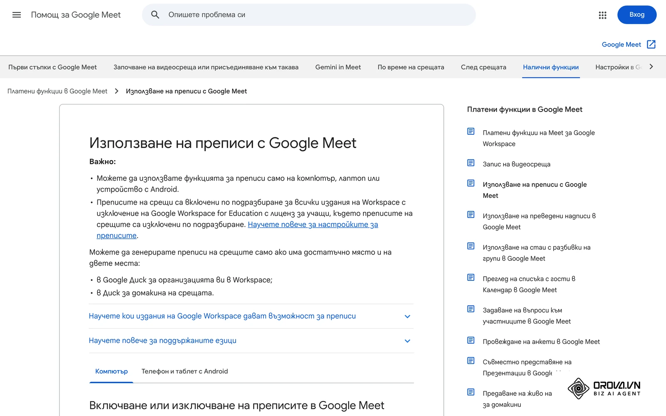Click the search magnifier icon
Image resolution: width=666 pixels, height=416 pixels.
[x=155, y=15]
